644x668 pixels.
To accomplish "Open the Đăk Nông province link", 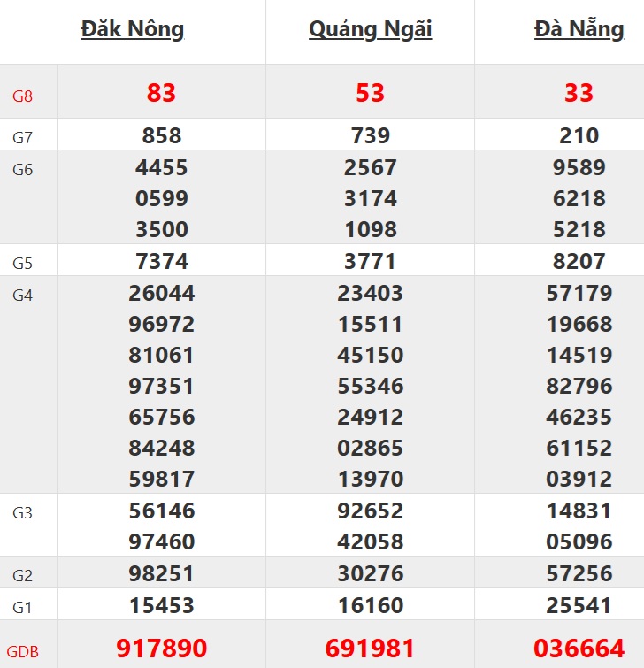I will (x=133, y=29).
